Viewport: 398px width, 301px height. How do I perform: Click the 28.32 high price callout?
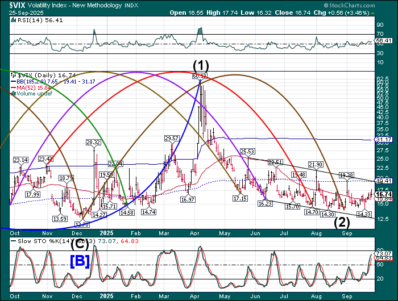[93, 142]
